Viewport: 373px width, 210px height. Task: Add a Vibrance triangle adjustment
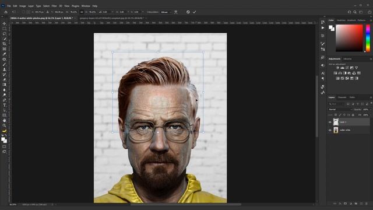pyautogui.click(x=356, y=68)
